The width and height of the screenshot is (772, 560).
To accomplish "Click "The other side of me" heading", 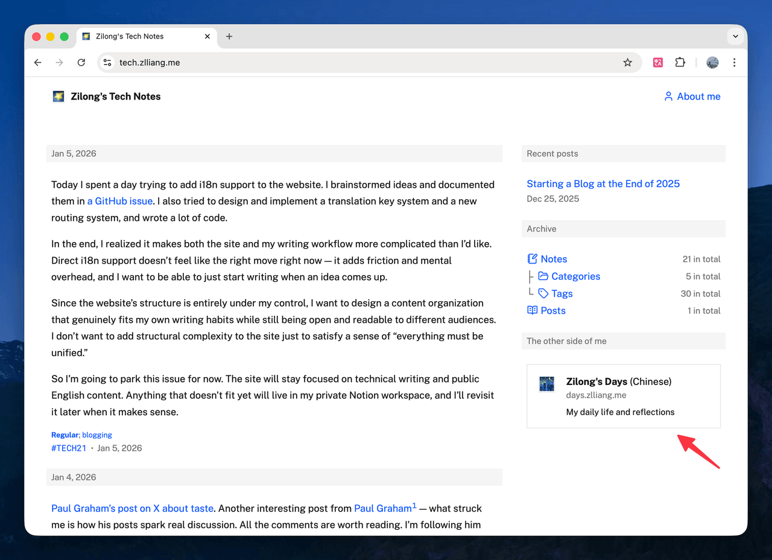I will pos(566,342).
